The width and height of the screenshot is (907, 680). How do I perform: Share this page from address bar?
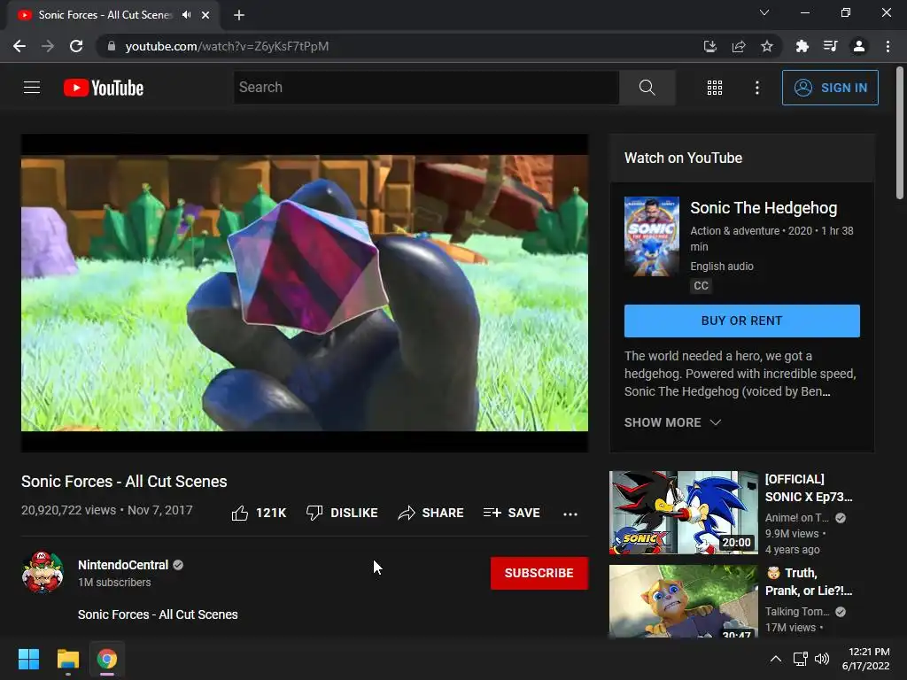coord(738,46)
